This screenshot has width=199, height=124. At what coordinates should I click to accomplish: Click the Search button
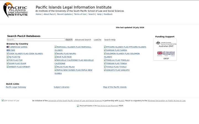tap(69, 40)
